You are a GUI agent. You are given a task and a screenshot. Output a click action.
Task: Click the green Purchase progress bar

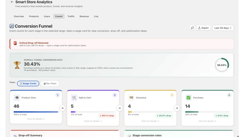click(192, 112)
